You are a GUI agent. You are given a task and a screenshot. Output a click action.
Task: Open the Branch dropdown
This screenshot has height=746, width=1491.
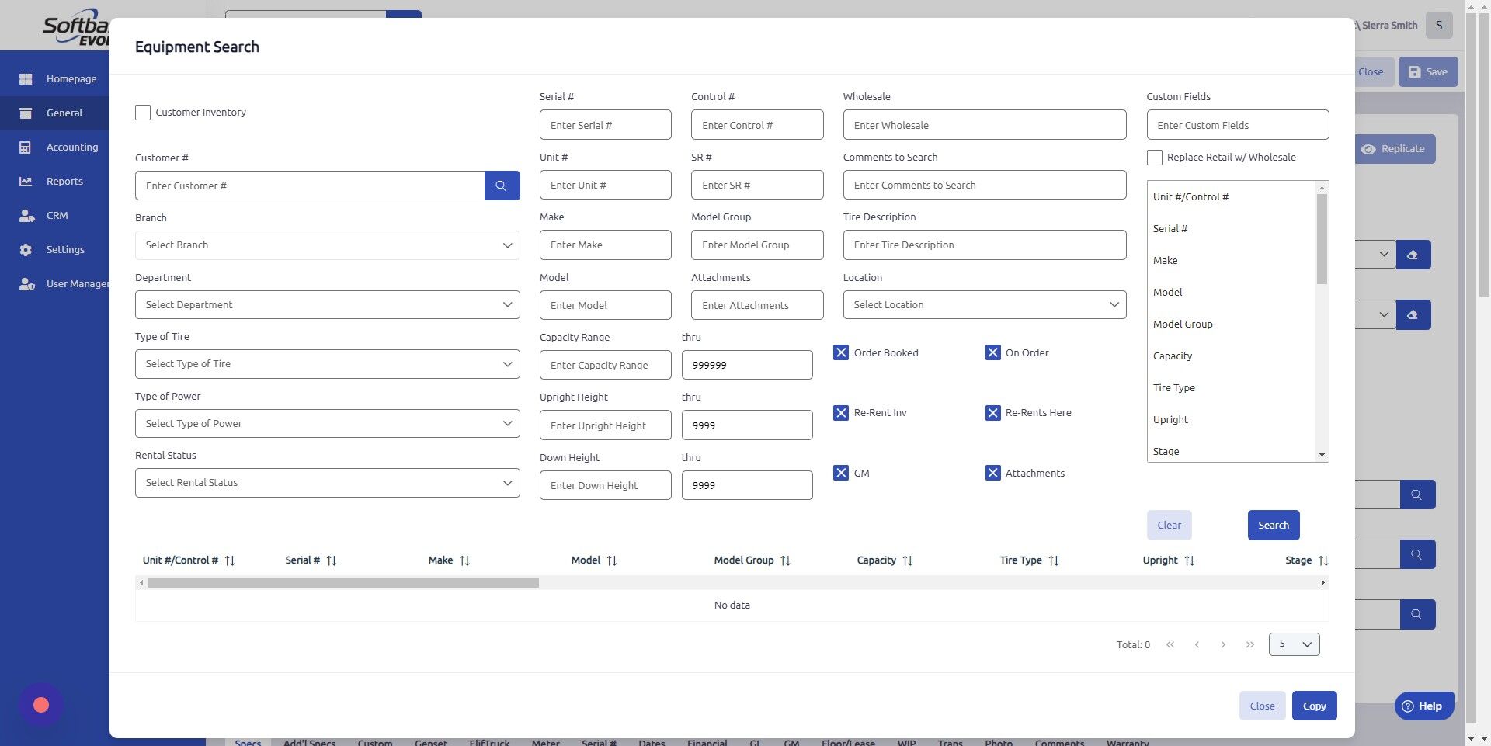click(x=327, y=245)
